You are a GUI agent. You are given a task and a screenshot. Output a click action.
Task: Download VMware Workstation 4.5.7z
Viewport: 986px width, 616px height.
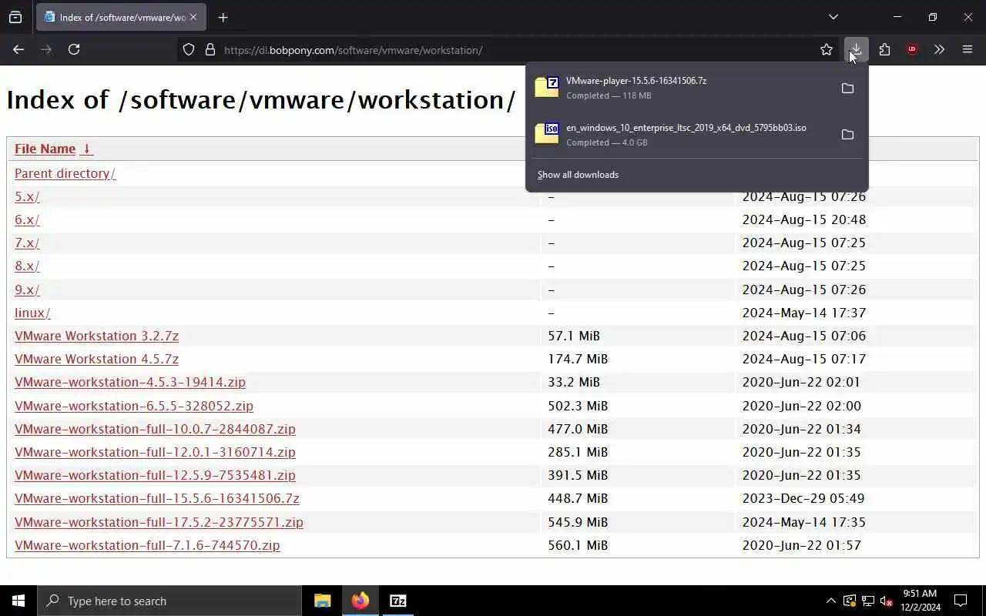pos(96,359)
